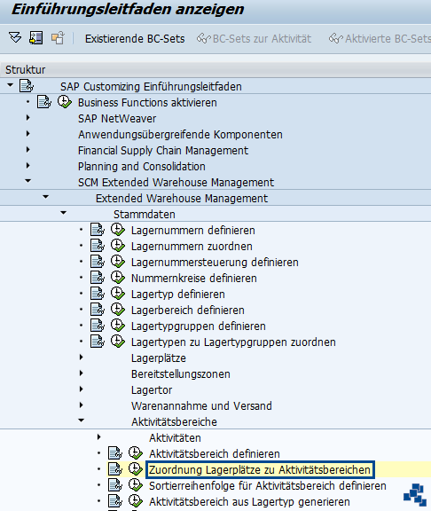Click Aktivierte BC-Sets button

tap(380, 39)
